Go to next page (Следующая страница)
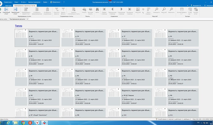 point(121,11)
